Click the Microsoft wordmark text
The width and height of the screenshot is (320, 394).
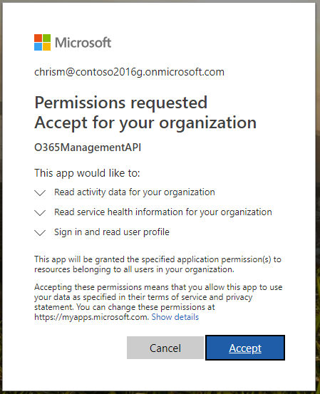tap(83, 43)
